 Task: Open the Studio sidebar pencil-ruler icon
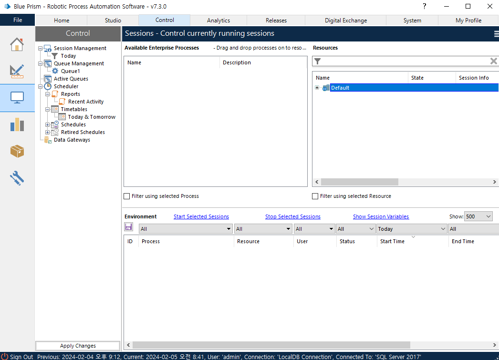(17, 71)
